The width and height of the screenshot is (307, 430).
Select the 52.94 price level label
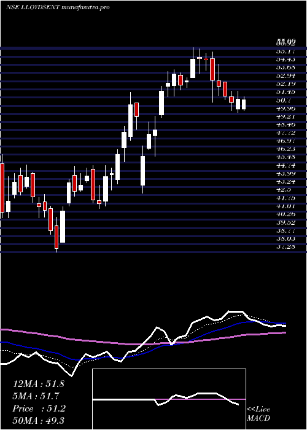coord(286,76)
